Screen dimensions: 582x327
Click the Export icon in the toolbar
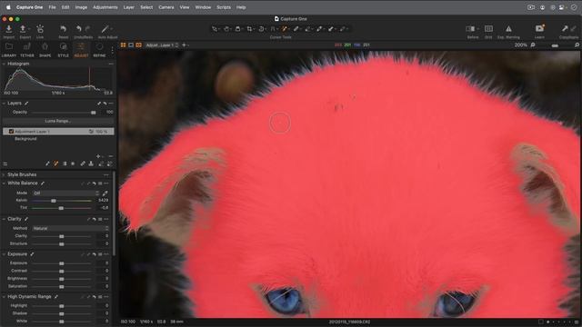(x=23, y=29)
